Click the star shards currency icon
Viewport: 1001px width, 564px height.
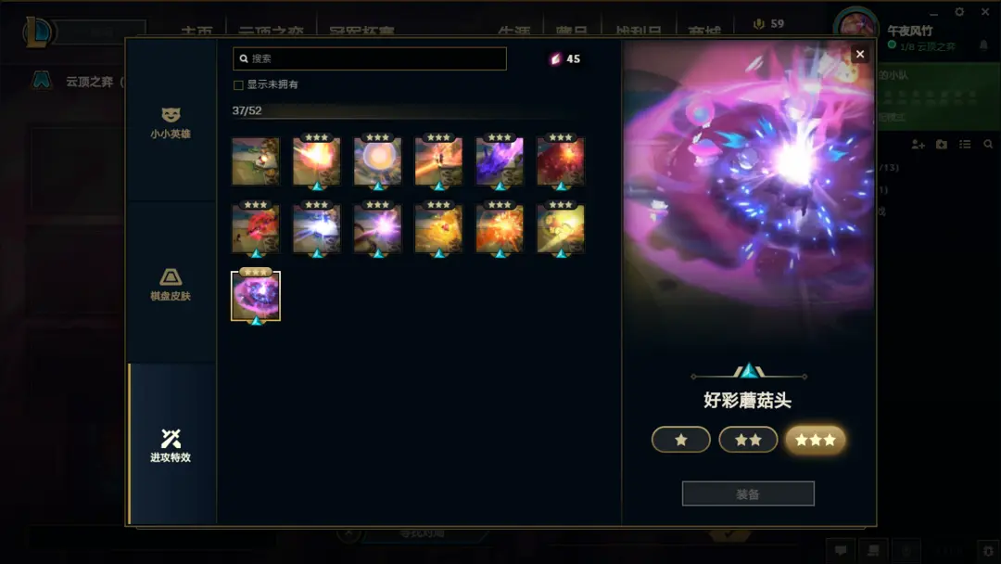[555, 58]
